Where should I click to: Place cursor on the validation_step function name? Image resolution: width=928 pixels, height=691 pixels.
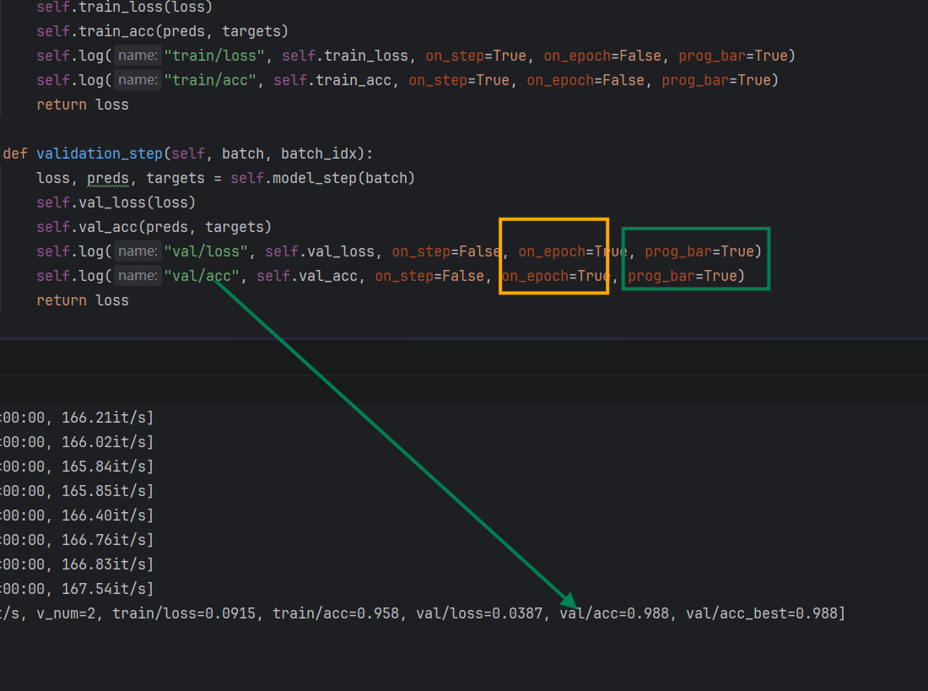coord(100,154)
